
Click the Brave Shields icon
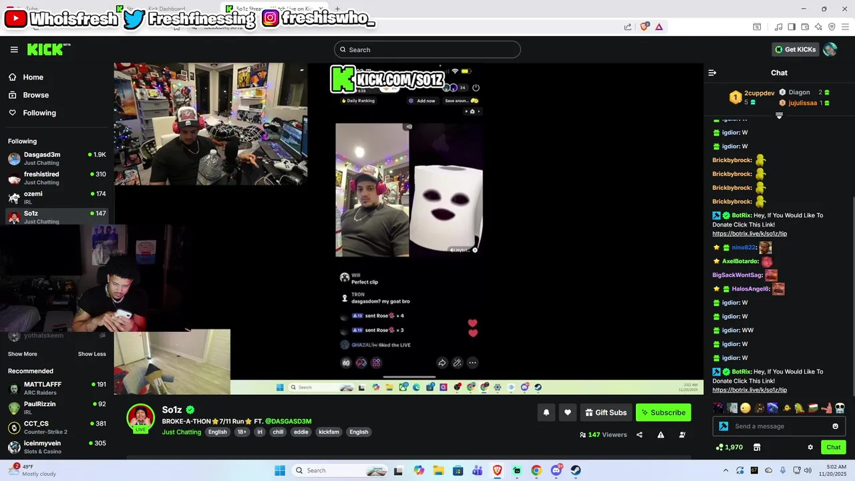click(x=645, y=27)
